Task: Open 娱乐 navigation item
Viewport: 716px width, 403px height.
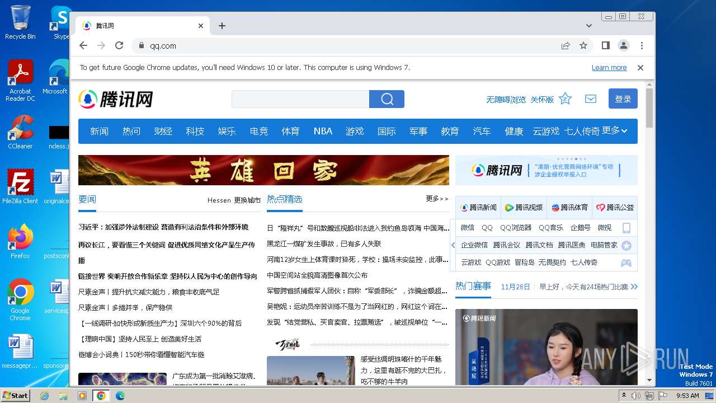Action: tap(227, 131)
